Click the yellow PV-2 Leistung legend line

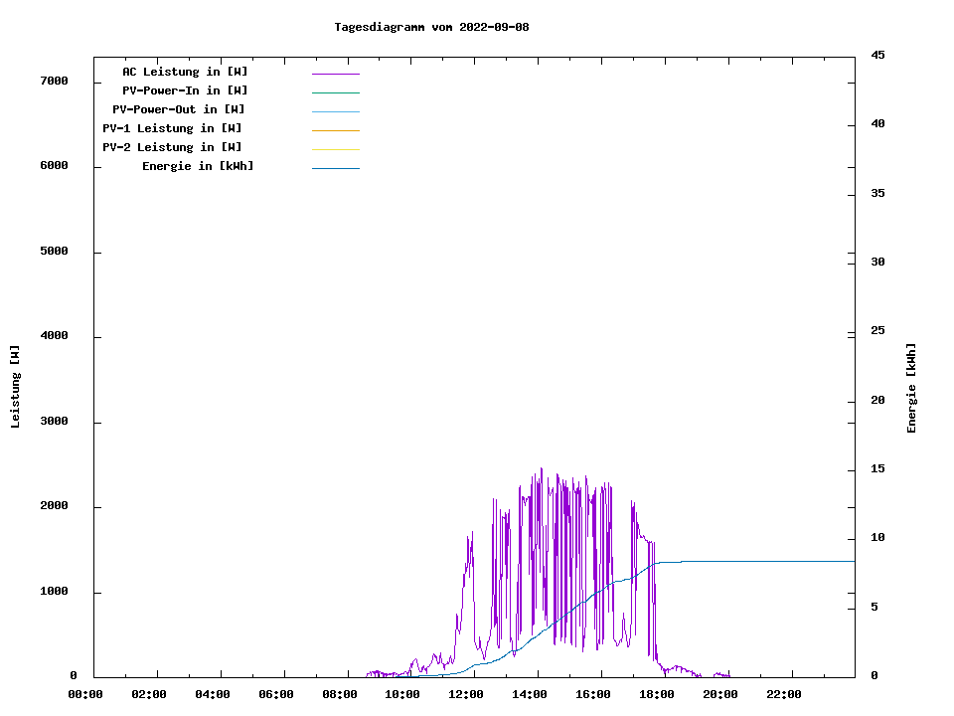coord(335,149)
